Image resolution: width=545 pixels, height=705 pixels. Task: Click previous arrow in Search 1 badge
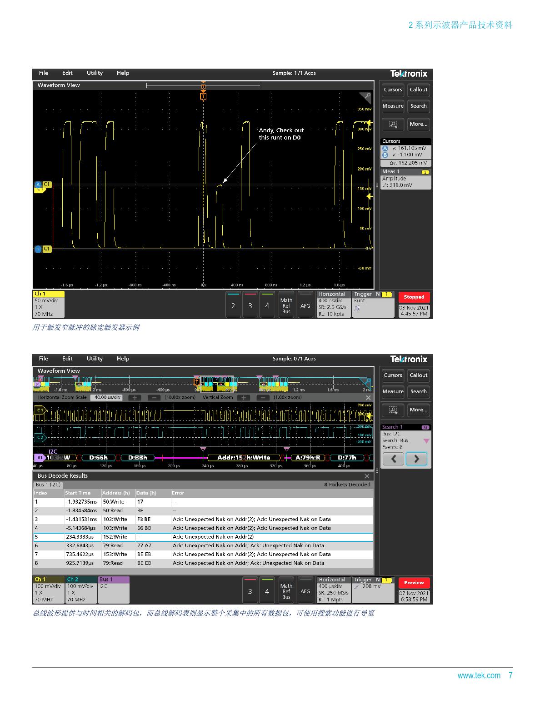pos(394,459)
